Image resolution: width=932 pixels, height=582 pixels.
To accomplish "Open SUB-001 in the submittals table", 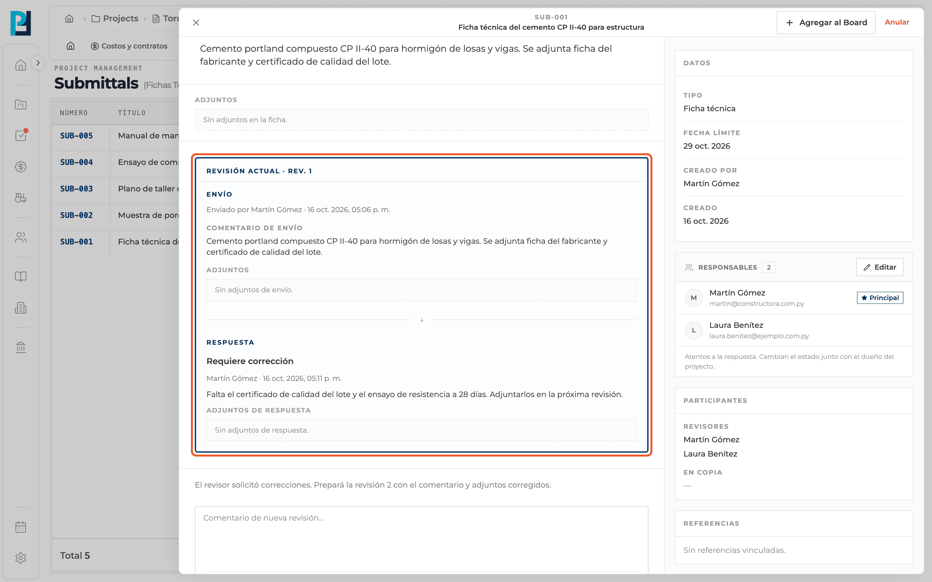I will [76, 242].
